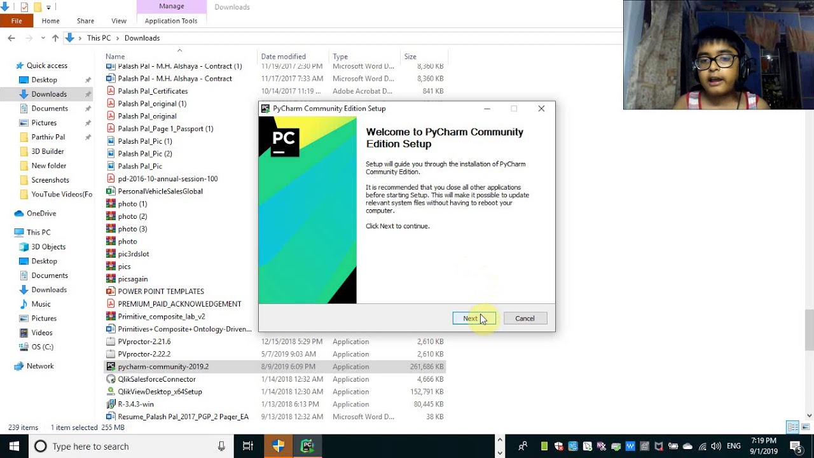This screenshot has height=458, width=814.
Task: Select Documents under Quick access
Action: tap(50, 108)
